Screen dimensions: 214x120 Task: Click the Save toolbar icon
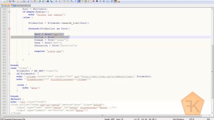(10, 1)
